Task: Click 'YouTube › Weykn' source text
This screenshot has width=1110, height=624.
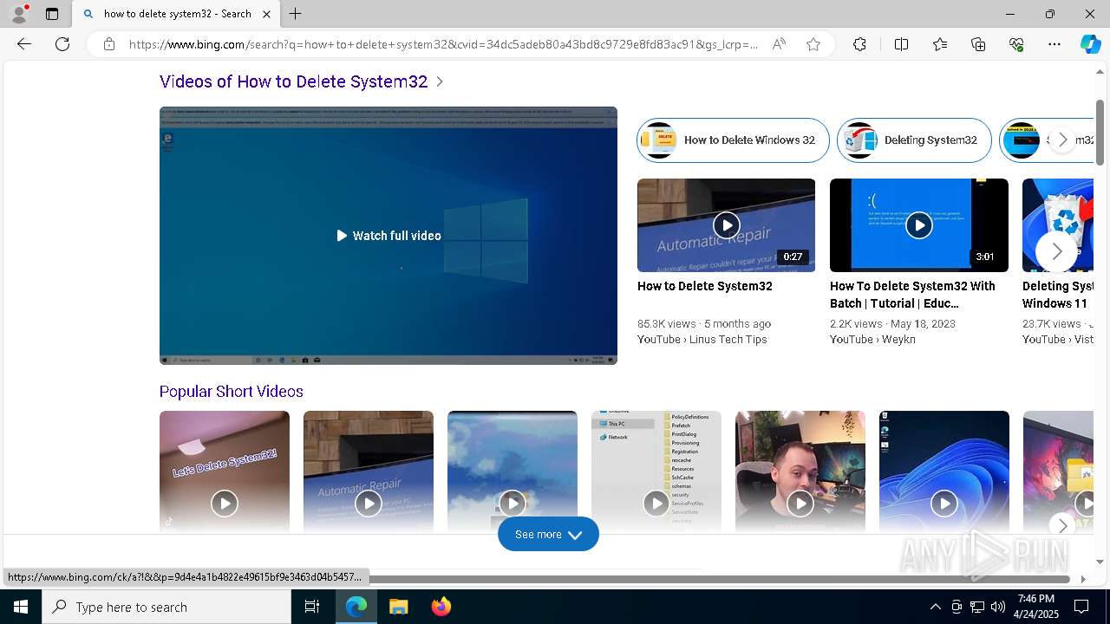Action: coord(872,340)
